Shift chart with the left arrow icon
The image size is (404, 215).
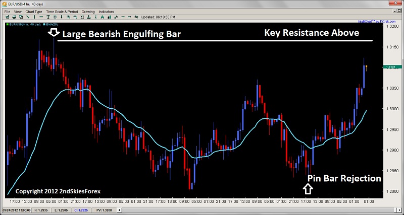tap(123, 17)
